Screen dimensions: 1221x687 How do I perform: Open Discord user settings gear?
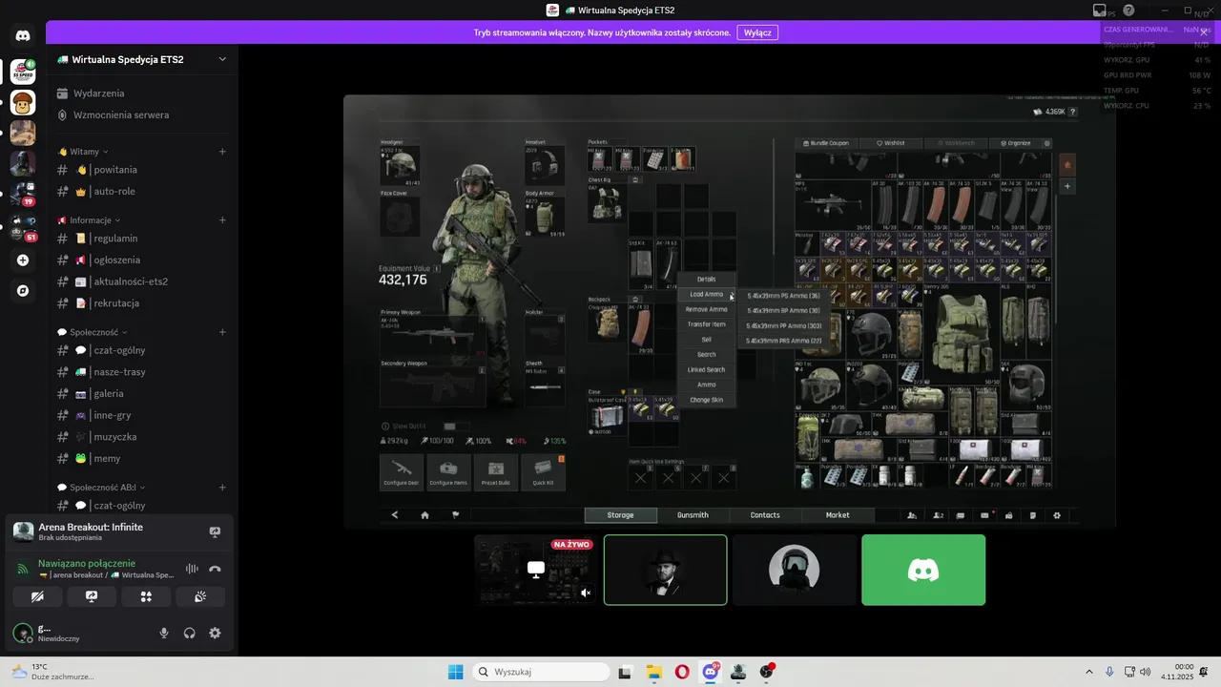coord(215,633)
